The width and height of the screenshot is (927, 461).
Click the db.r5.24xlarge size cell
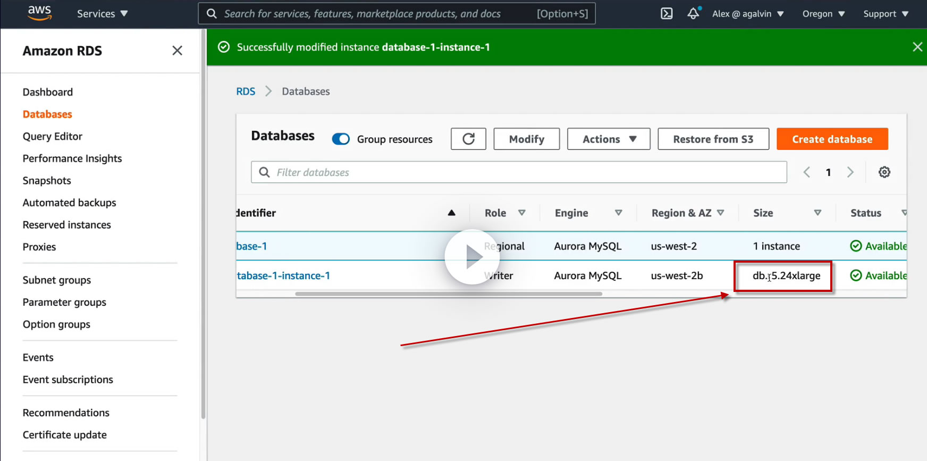pos(787,275)
